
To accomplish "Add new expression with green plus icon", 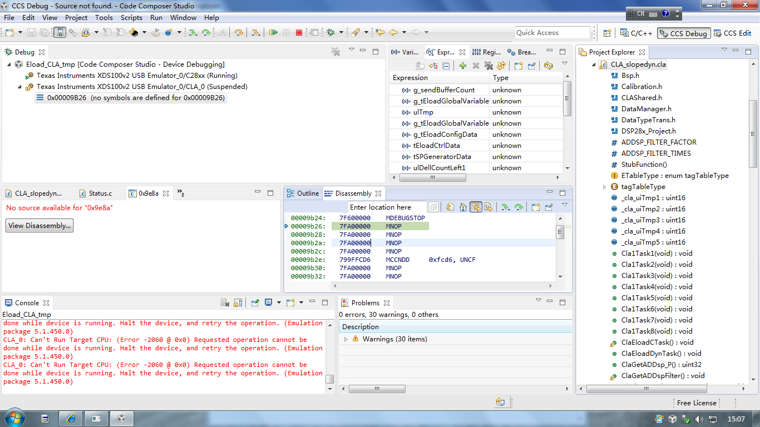I will (462, 66).
